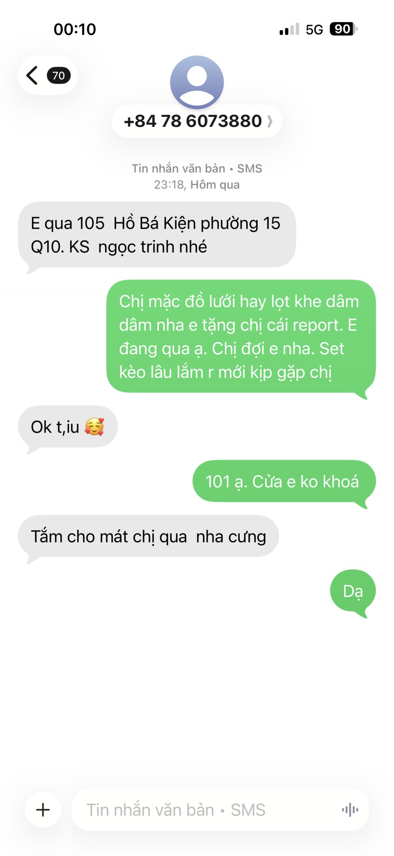Select the long green 'Chị mặc đồ' message

click(241, 337)
